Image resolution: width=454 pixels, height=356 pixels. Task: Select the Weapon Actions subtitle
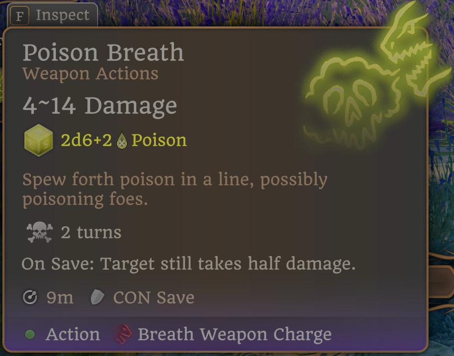(90, 74)
